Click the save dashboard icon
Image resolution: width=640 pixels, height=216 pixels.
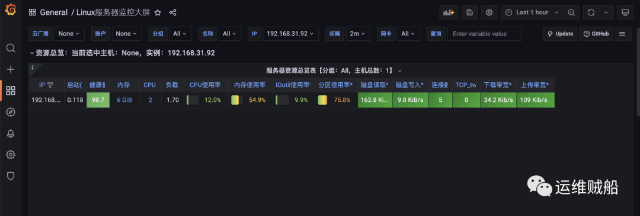(469, 12)
